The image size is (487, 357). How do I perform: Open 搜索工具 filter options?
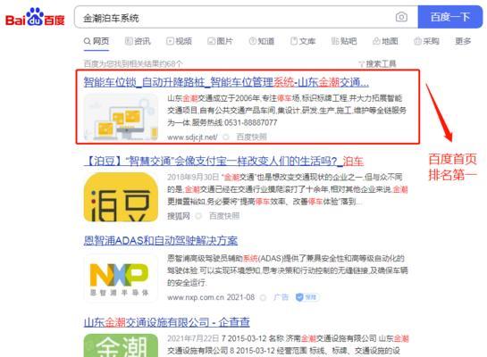[377, 64]
